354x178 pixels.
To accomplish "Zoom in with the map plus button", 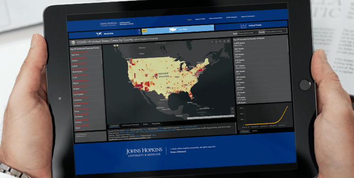I will point(232,109).
